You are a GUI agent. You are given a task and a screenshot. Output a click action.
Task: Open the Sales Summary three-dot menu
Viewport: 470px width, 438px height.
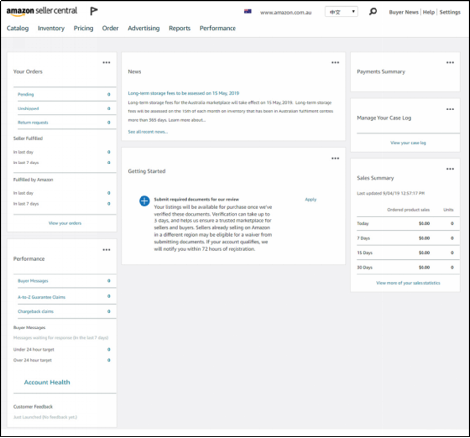pyautogui.click(x=450, y=169)
